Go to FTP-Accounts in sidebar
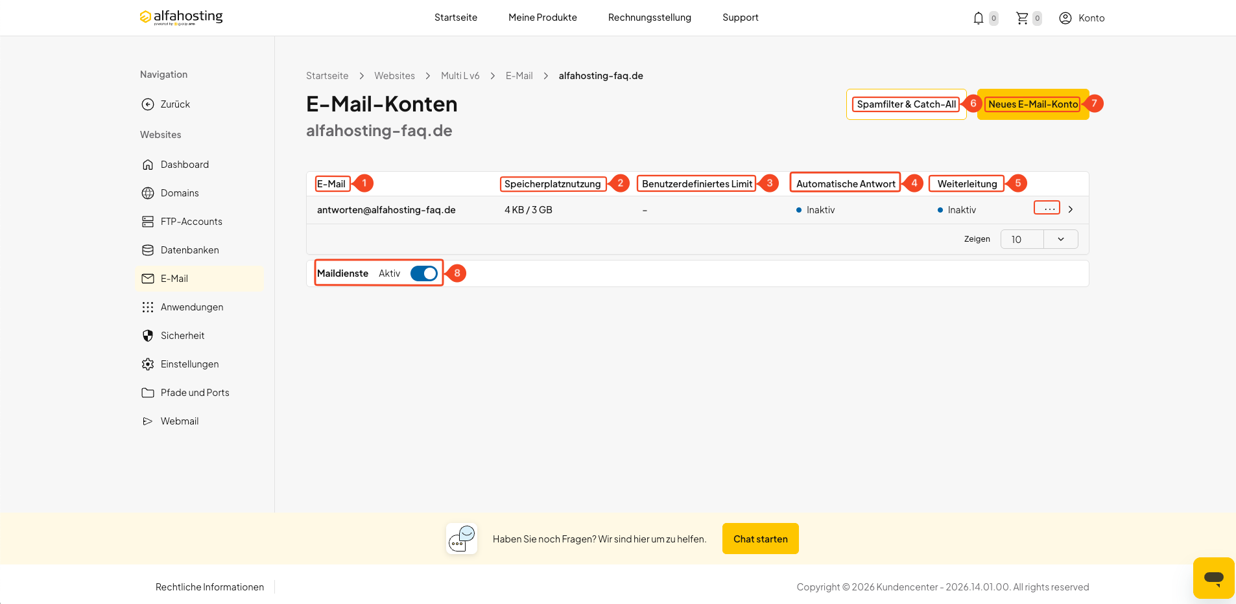 pyautogui.click(x=191, y=222)
